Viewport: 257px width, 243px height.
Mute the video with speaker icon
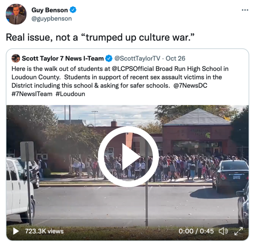click(x=223, y=231)
